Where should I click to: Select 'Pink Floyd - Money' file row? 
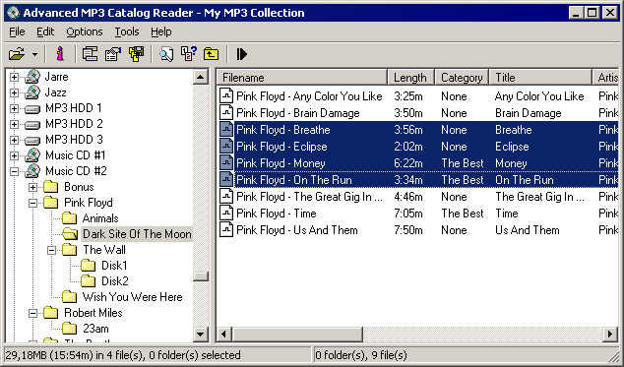(418, 163)
